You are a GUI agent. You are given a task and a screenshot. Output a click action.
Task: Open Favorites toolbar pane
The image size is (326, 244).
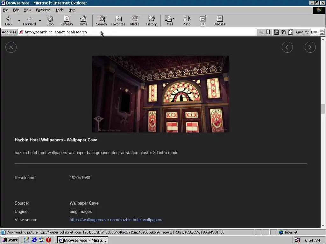[118, 21]
